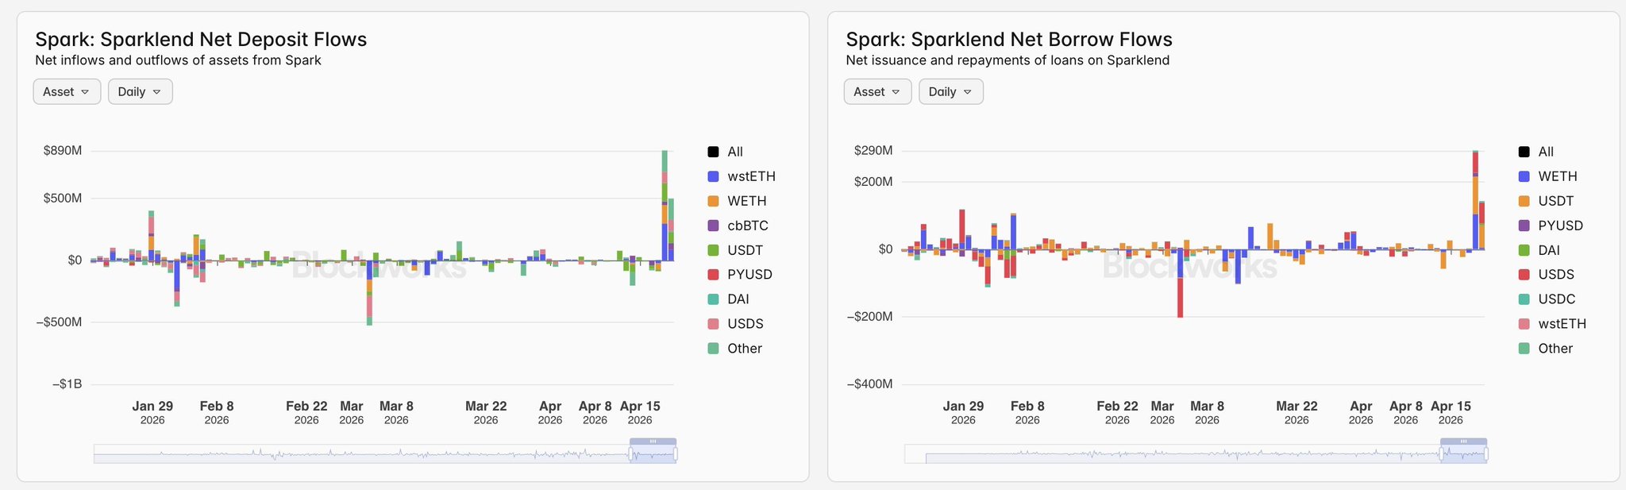Toggle wstETH series in deposit flows legend

coord(713,176)
